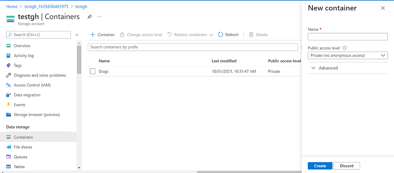This screenshot has width=394, height=173.
Task: Click the Overview icon in the sidebar
Action: click(8, 46)
